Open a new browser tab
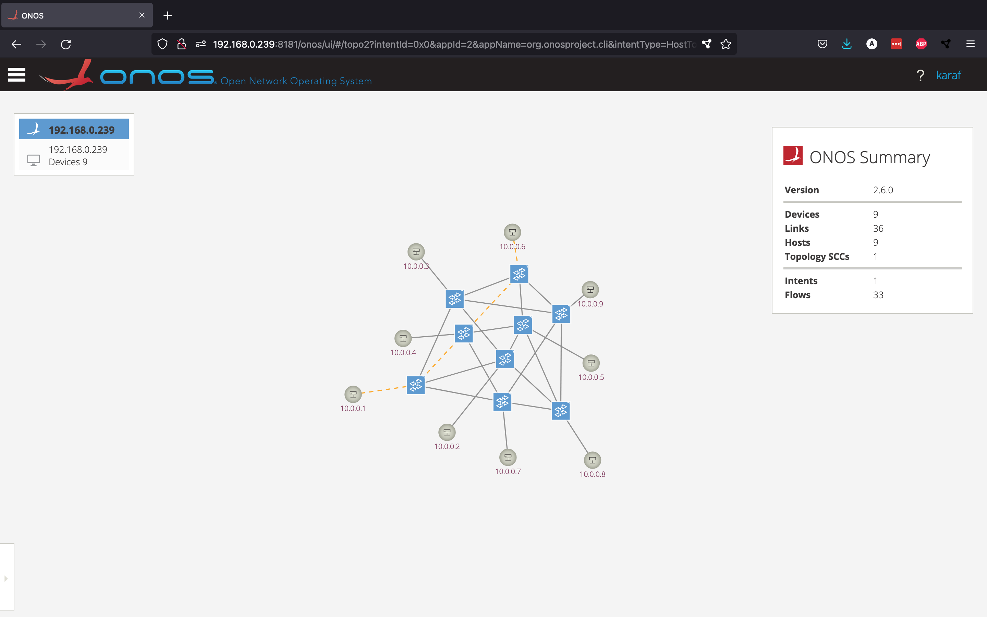987x617 pixels. click(x=168, y=15)
